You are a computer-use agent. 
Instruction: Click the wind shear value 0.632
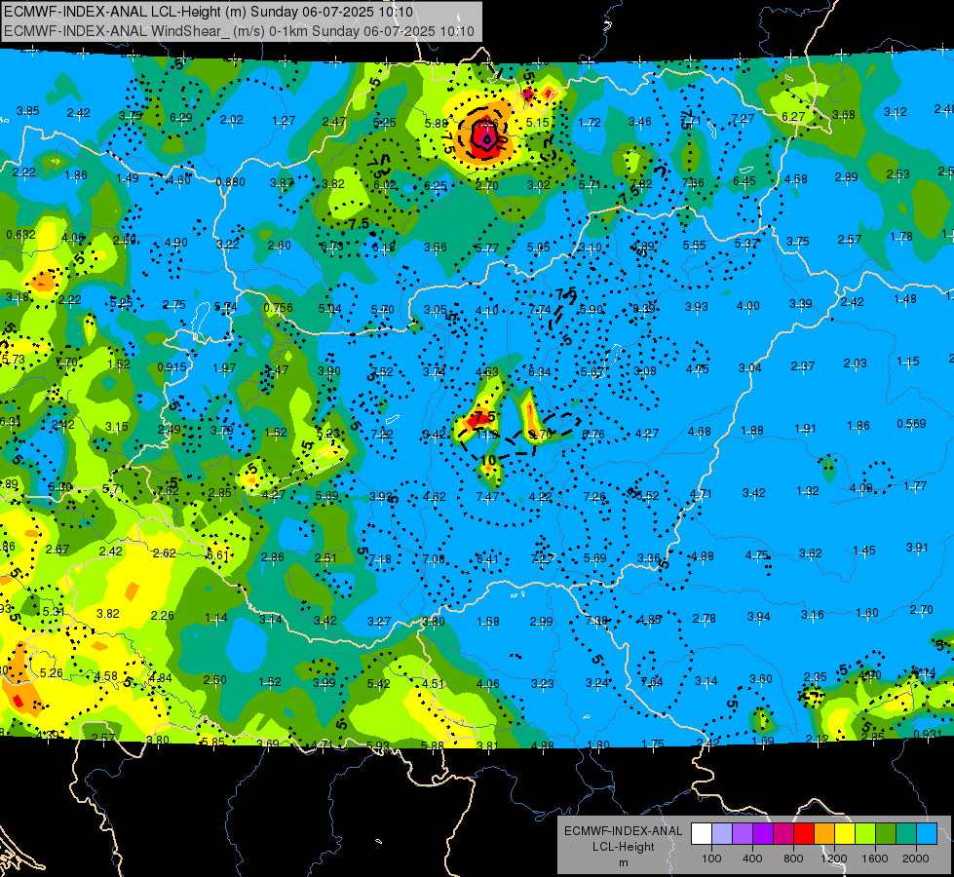point(20,234)
